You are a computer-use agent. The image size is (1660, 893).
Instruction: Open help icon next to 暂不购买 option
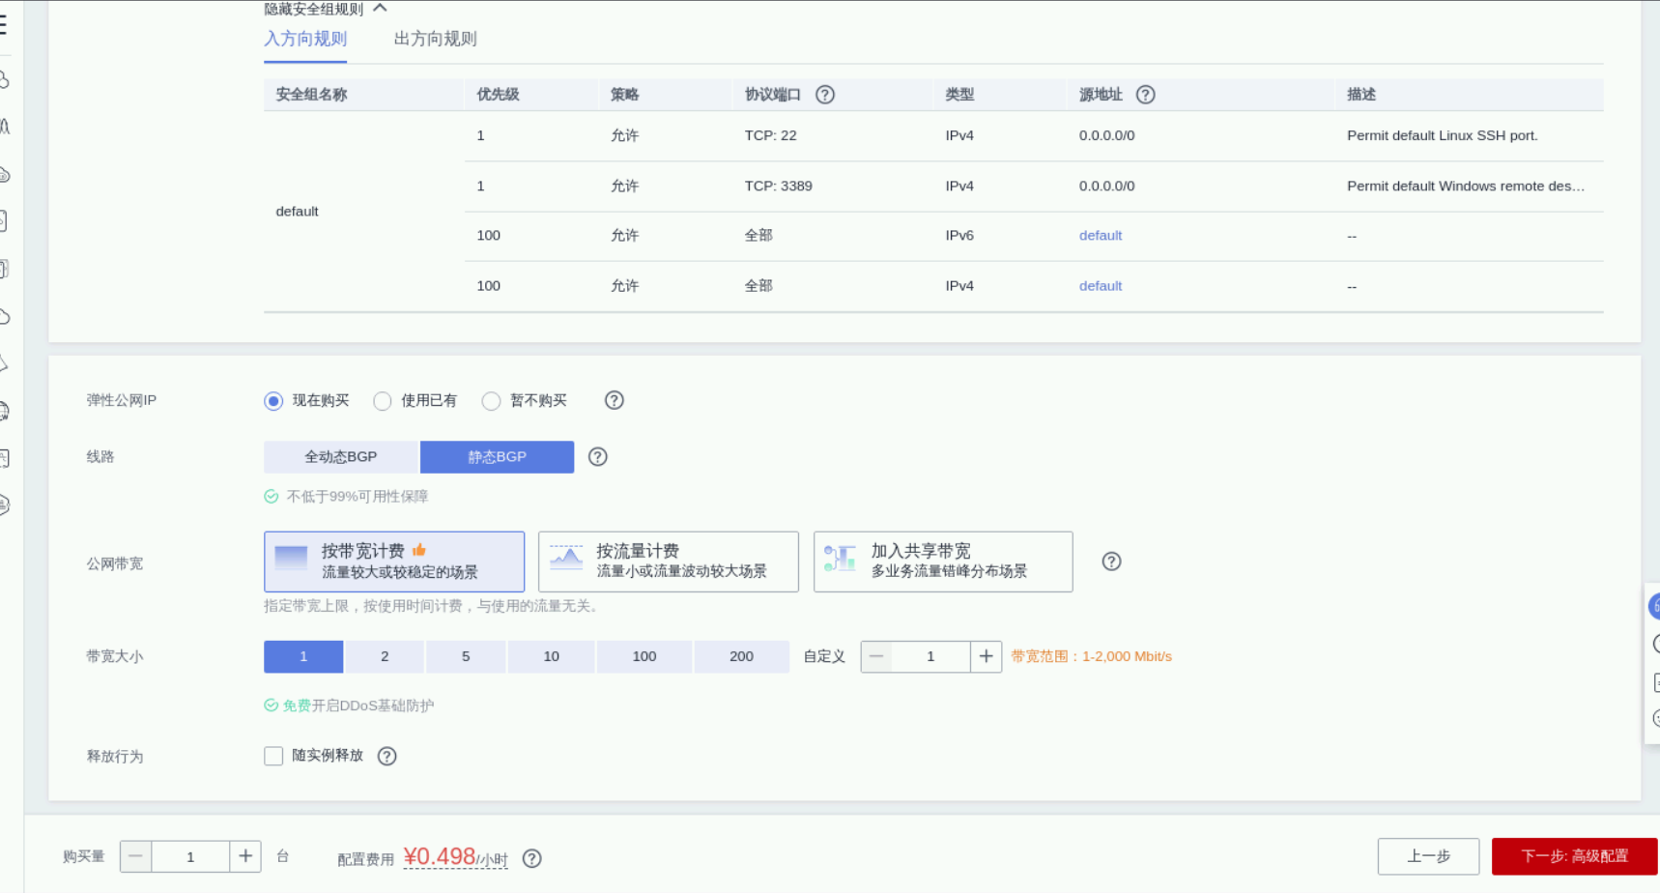tap(615, 400)
